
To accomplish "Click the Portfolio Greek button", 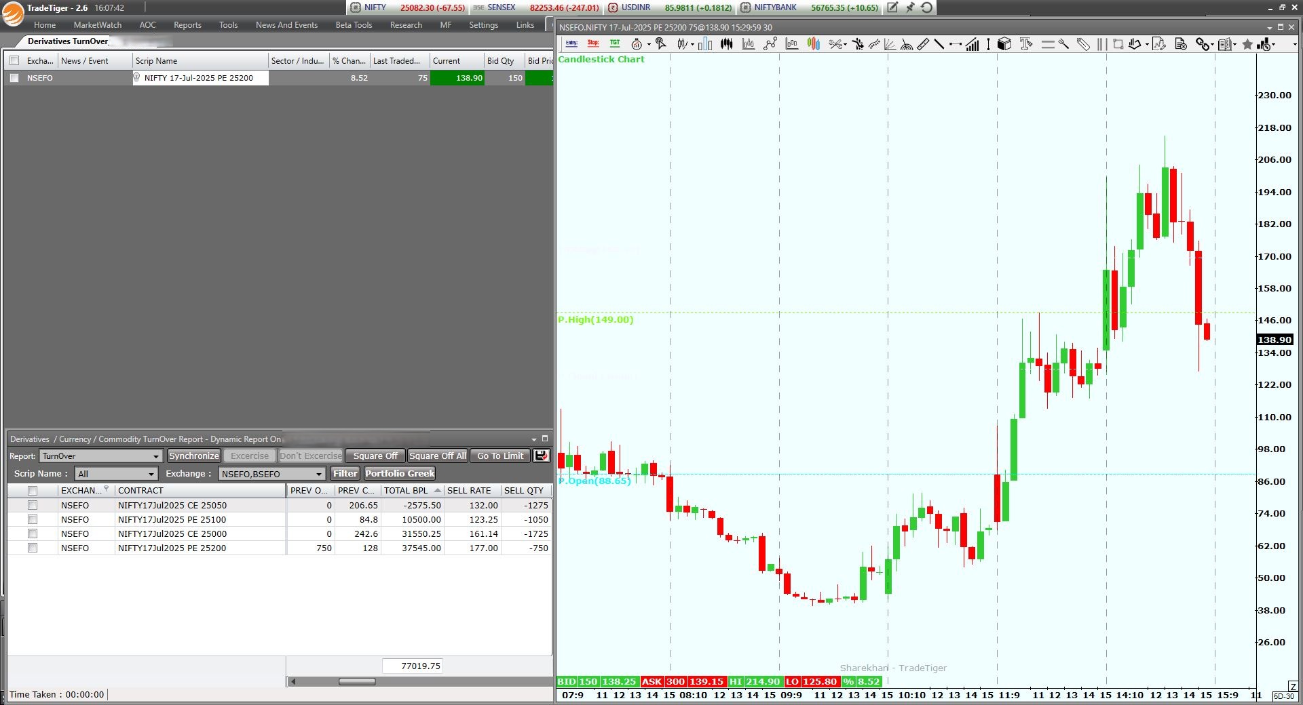I will click(x=400, y=473).
